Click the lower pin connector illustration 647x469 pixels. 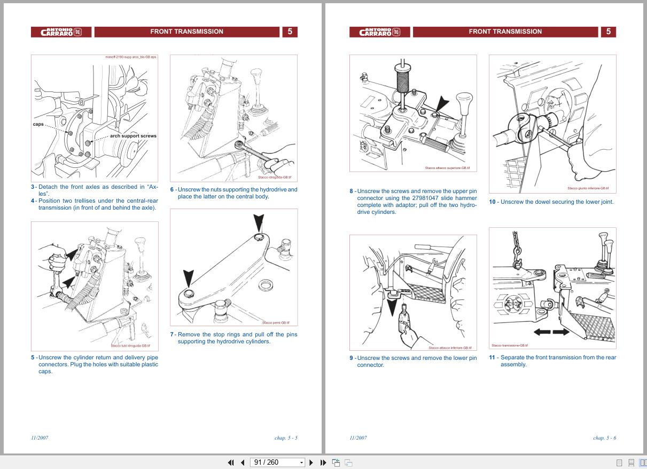tap(413, 293)
